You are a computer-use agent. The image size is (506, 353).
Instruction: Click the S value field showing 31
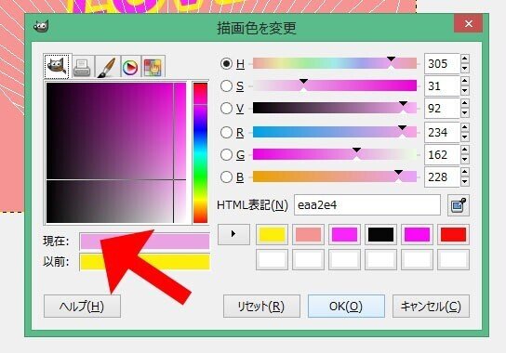click(442, 85)
